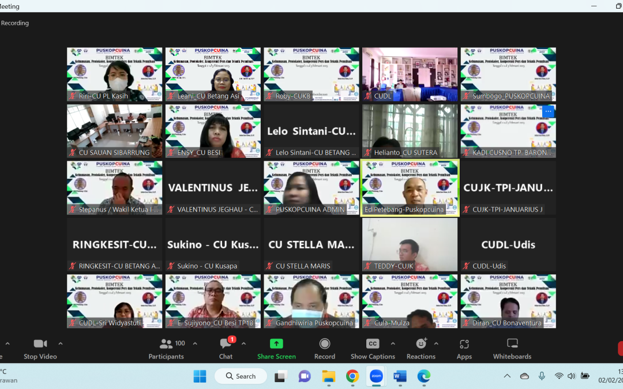Expand the arrow next to Reactions

pyautogui.click(x=436, y=343)
